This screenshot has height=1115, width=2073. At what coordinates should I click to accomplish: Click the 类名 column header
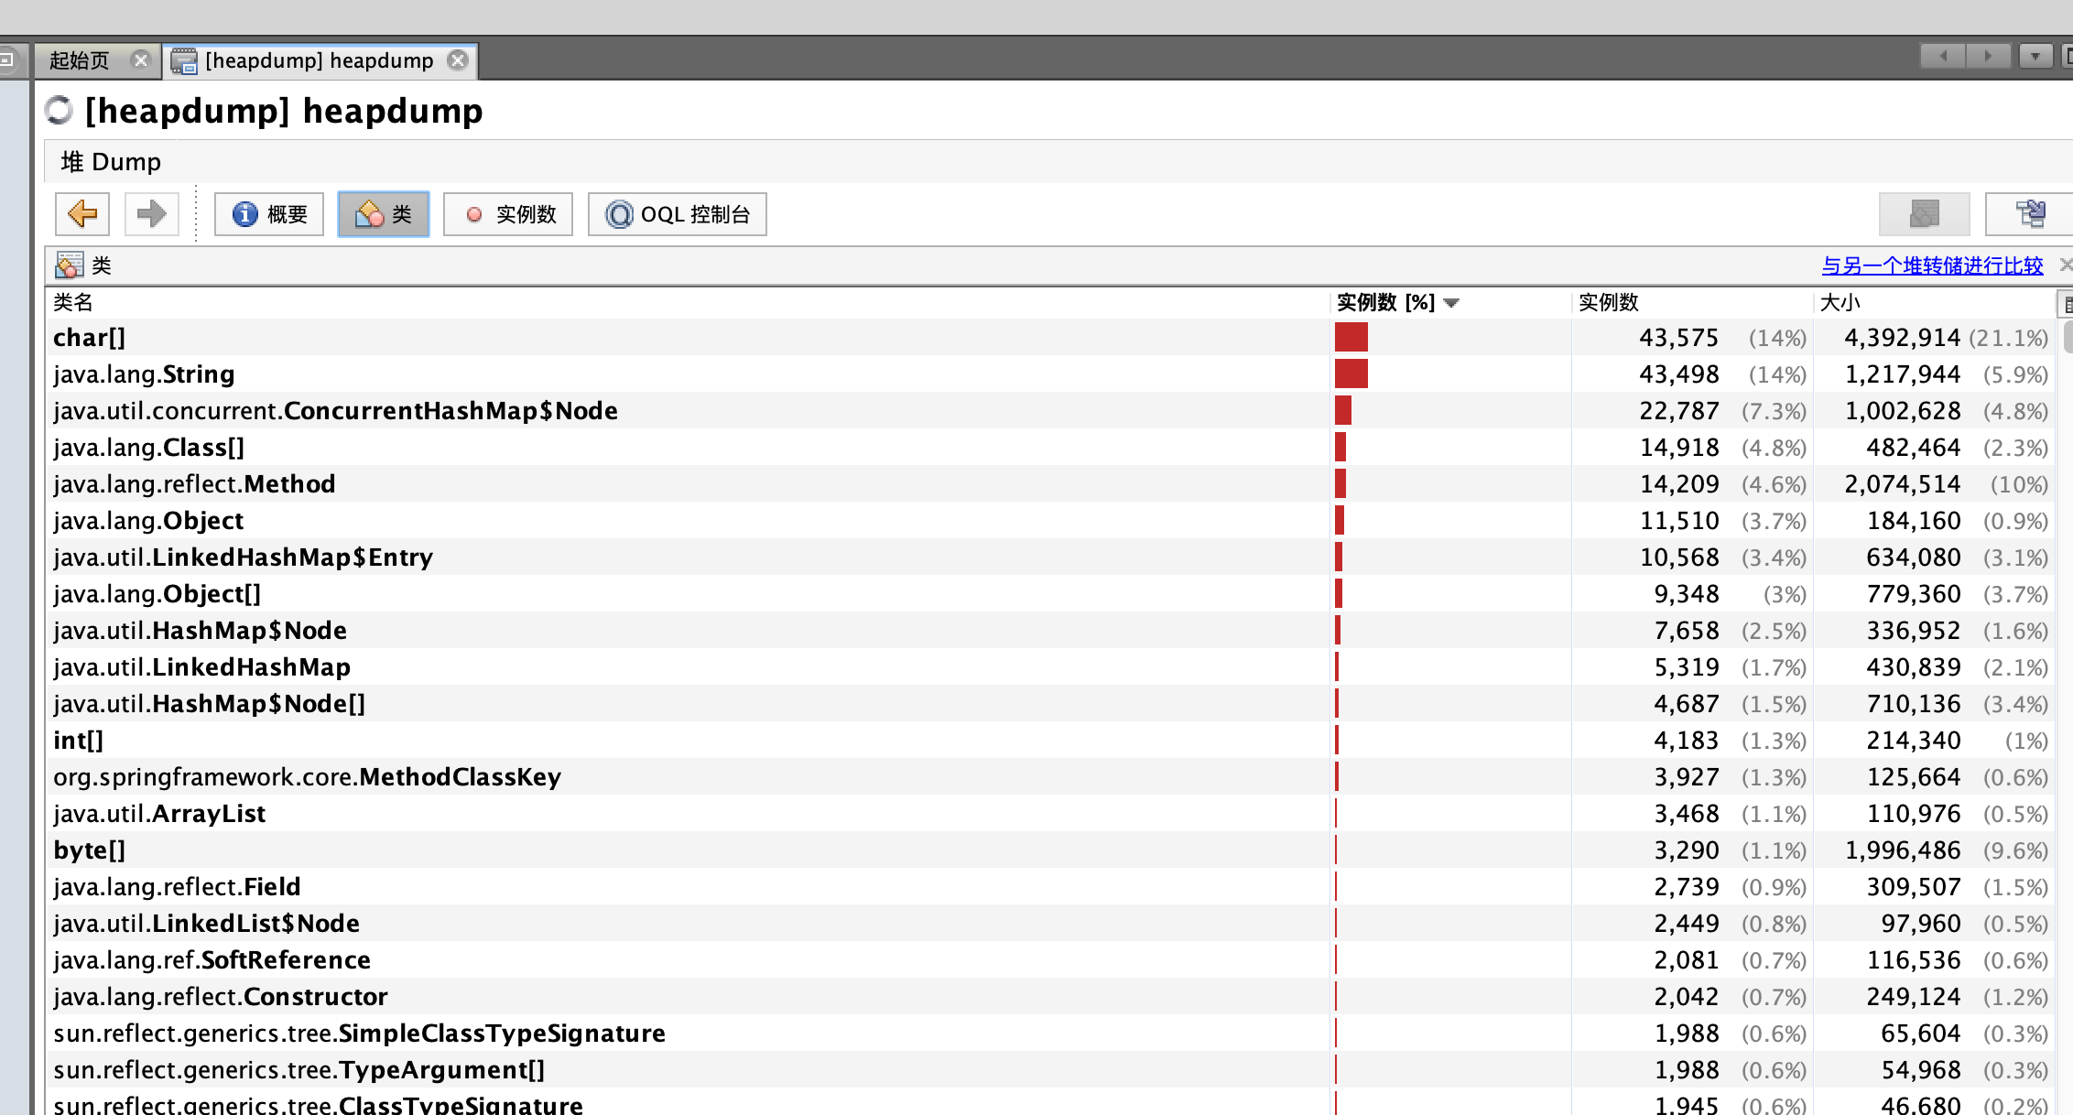pyautogui.click(x=73, y=303)
